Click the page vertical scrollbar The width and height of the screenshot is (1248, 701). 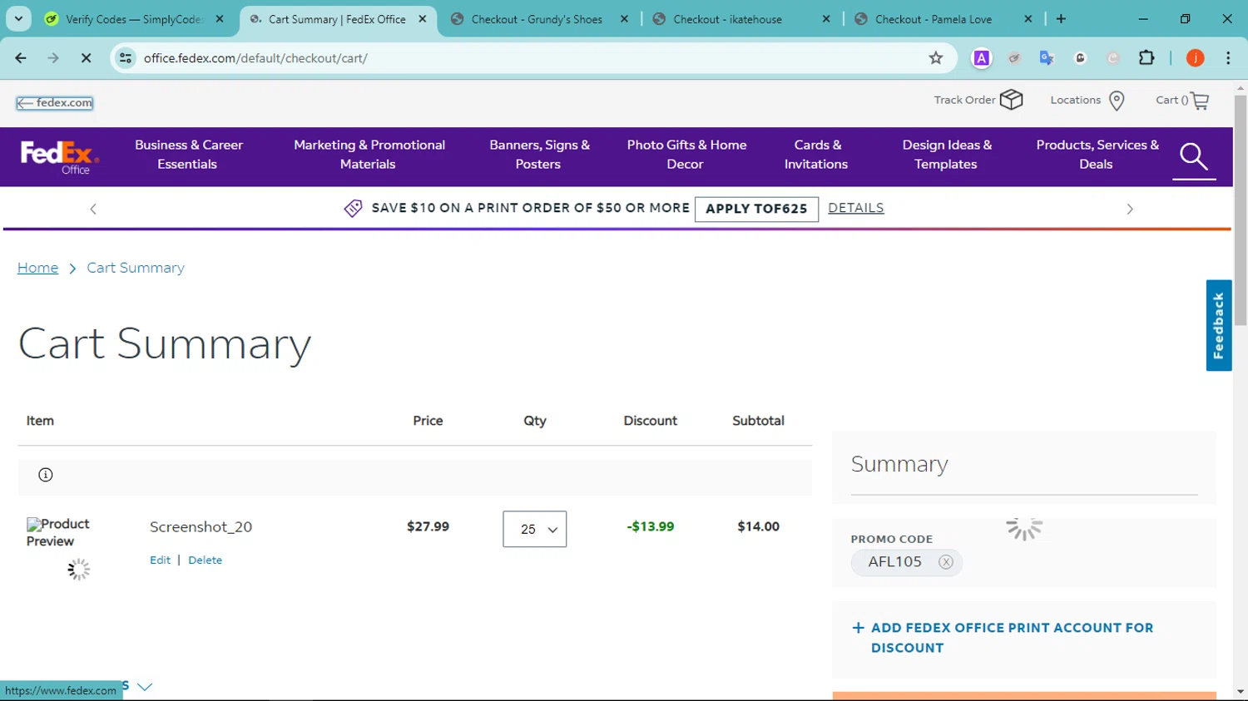click(x=1241, y=209)
